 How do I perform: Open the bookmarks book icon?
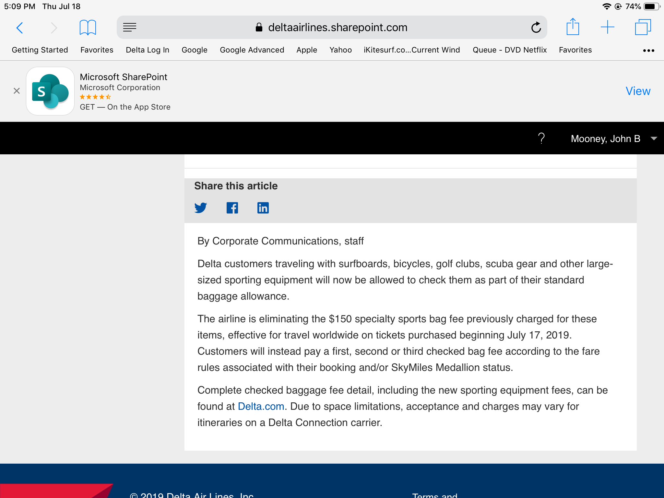tap(88, 27)
